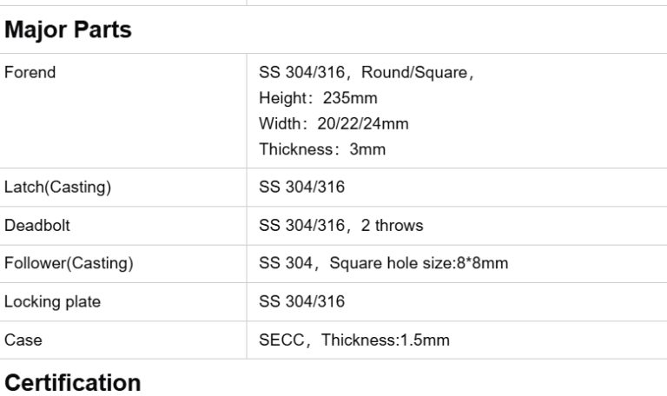
Task: Select the Locking plate label
Action: click(x=52, y=302)
